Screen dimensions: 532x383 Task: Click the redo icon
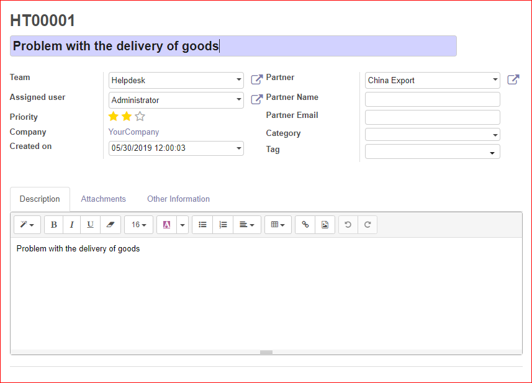coord(367,225)
